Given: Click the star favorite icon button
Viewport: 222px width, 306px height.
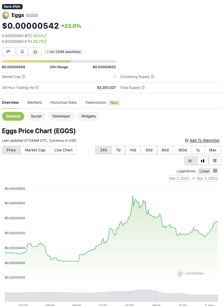Looking at the screenshot, I should pyautogui.click(x=35, y=52).
